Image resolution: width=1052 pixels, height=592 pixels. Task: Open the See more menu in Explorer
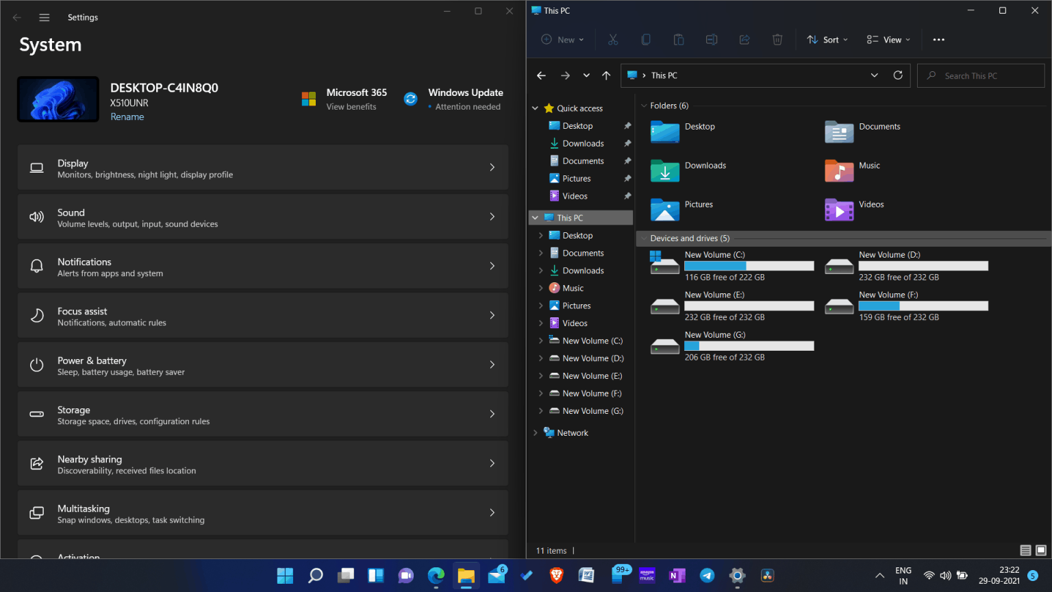point(938,39)
